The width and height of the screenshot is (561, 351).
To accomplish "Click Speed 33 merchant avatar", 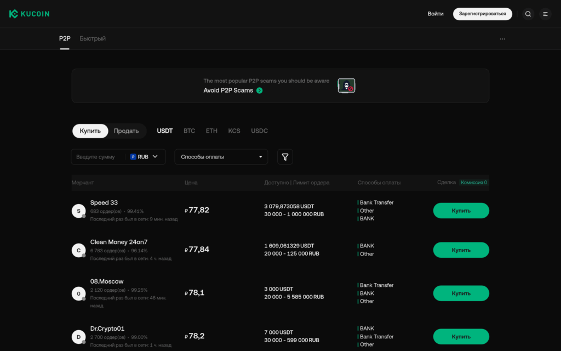I will coord(79,211).
